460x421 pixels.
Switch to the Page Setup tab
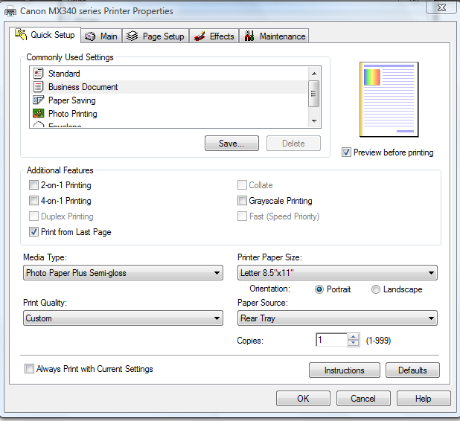coord(156,36)
